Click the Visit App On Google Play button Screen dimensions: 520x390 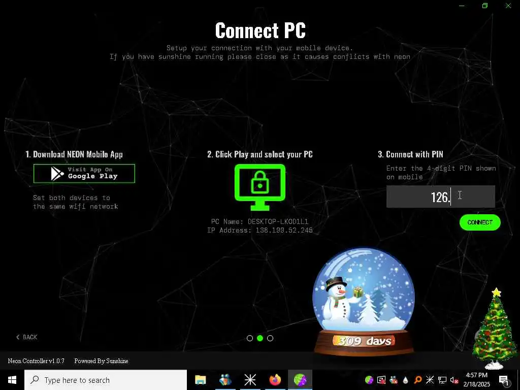click(84, 174)
